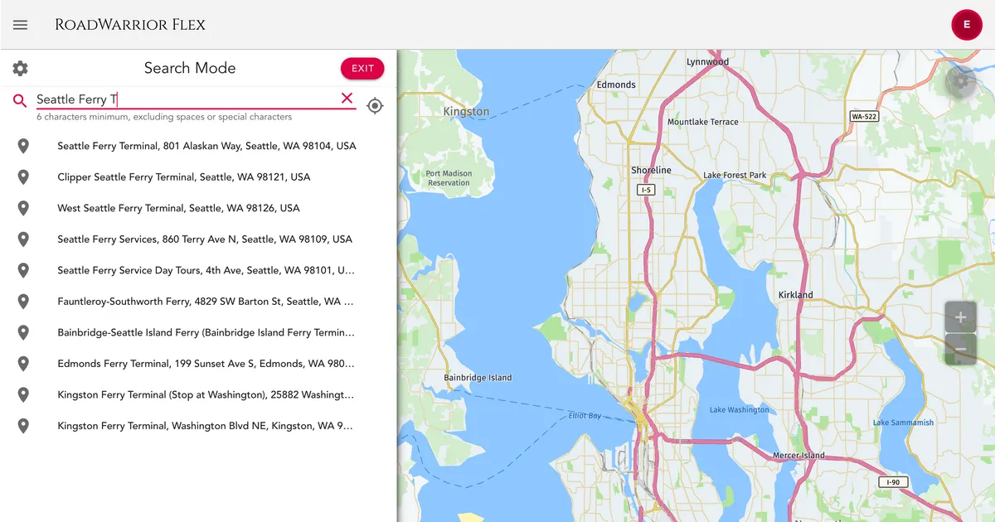
Task: Click the Lake Forest Park map label
Action: coord(735,176)
